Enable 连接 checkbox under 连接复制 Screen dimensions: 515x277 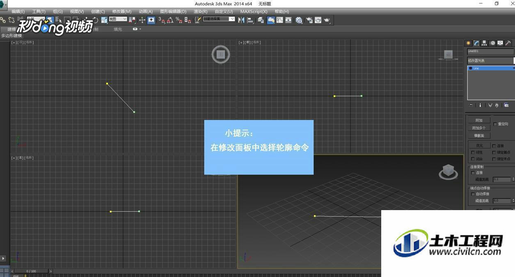pyautogui.click(x=473, y=173)
